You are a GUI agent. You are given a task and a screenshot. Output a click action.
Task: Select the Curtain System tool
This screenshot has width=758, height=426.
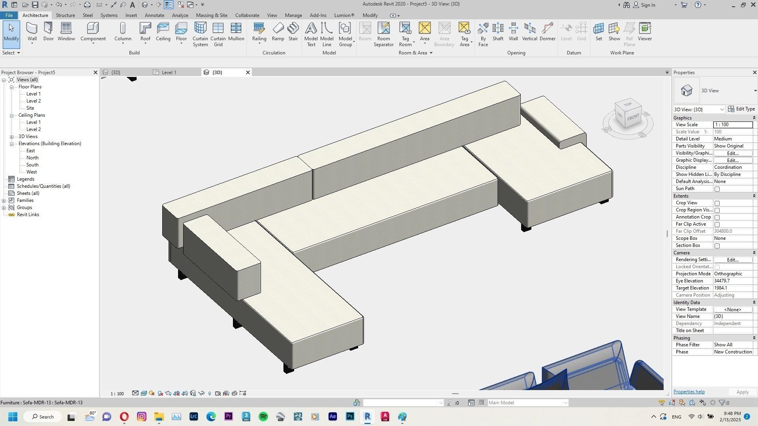(x=200, y=35)
